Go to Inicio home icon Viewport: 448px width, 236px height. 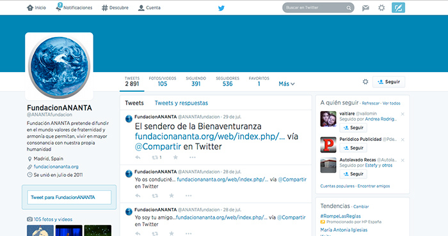[30, 8]
